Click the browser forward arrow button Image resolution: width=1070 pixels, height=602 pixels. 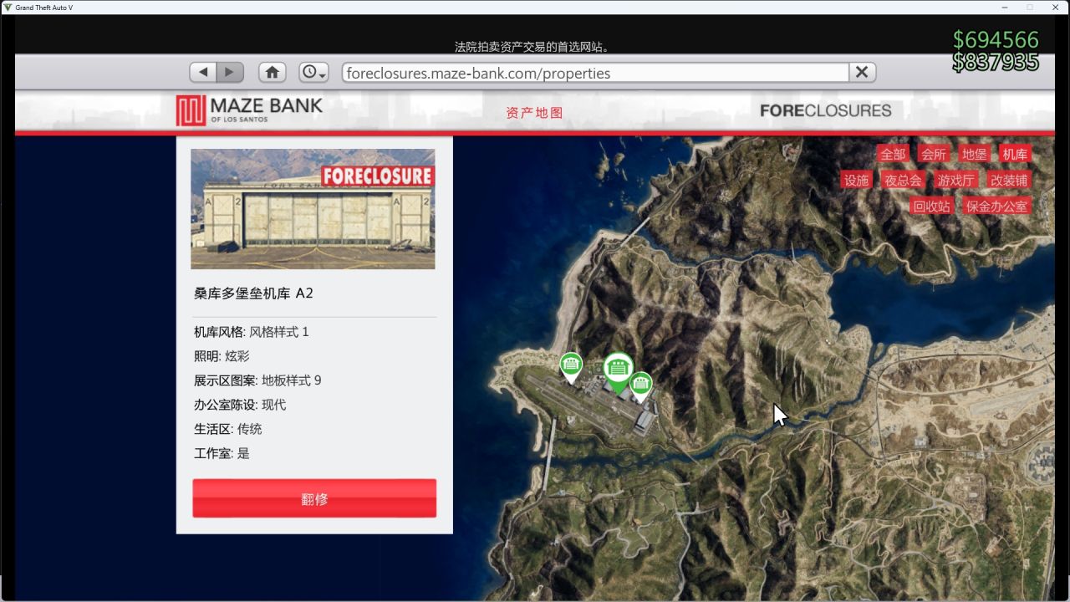tap(230, 73)
